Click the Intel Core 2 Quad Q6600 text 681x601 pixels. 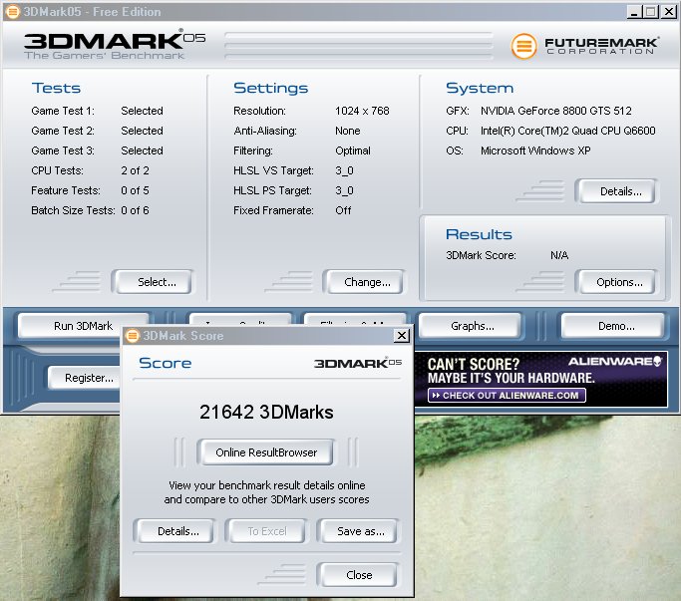click(x=567, y=131)
